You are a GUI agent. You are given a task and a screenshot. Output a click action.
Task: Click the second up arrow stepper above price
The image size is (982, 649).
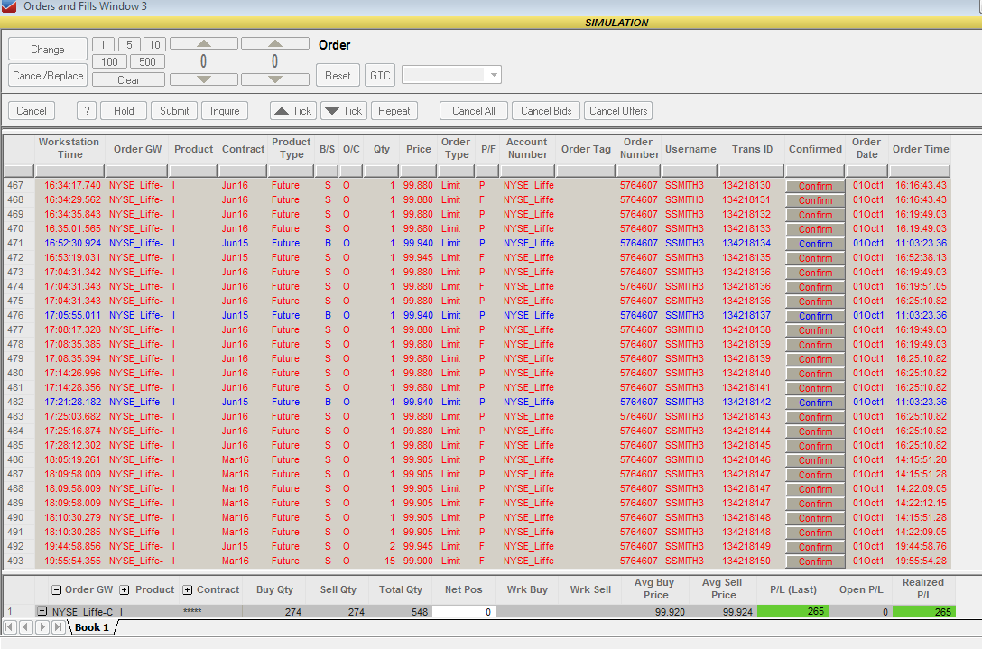(275, 43)
